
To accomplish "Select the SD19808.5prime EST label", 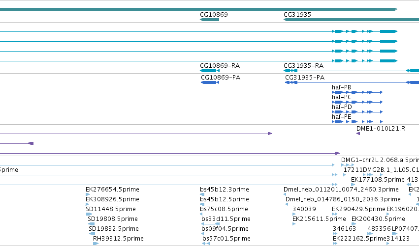I will click(112, 219).
